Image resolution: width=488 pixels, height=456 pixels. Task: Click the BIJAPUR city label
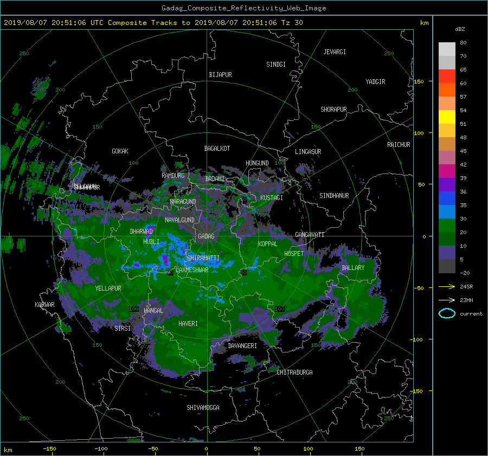[x=220, y=75]
